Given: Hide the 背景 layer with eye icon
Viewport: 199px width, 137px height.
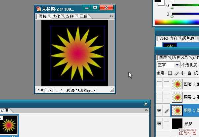Looking at the screenshot, I should click(x=159, y=123).
